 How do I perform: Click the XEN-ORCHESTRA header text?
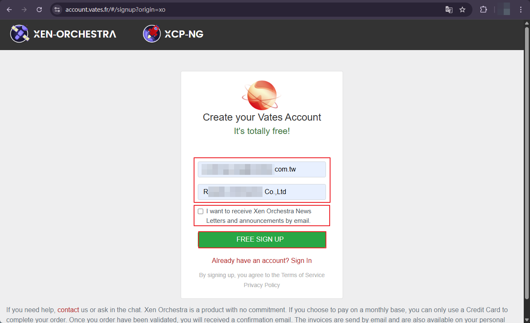(75, 34)
